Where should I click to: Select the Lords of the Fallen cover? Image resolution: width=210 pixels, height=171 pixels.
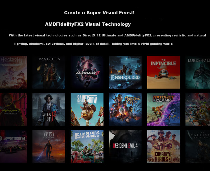(x=198, y=72)
